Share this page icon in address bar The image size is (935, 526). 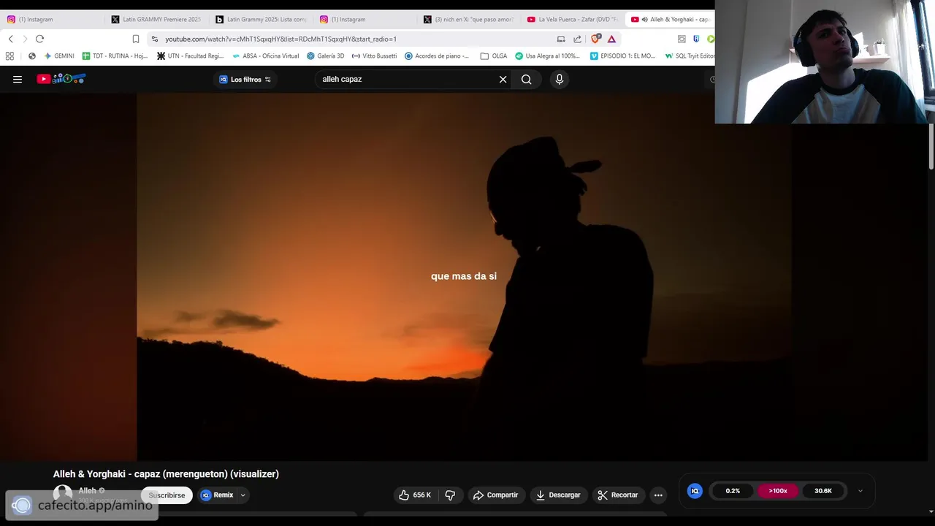pos(577,39)
